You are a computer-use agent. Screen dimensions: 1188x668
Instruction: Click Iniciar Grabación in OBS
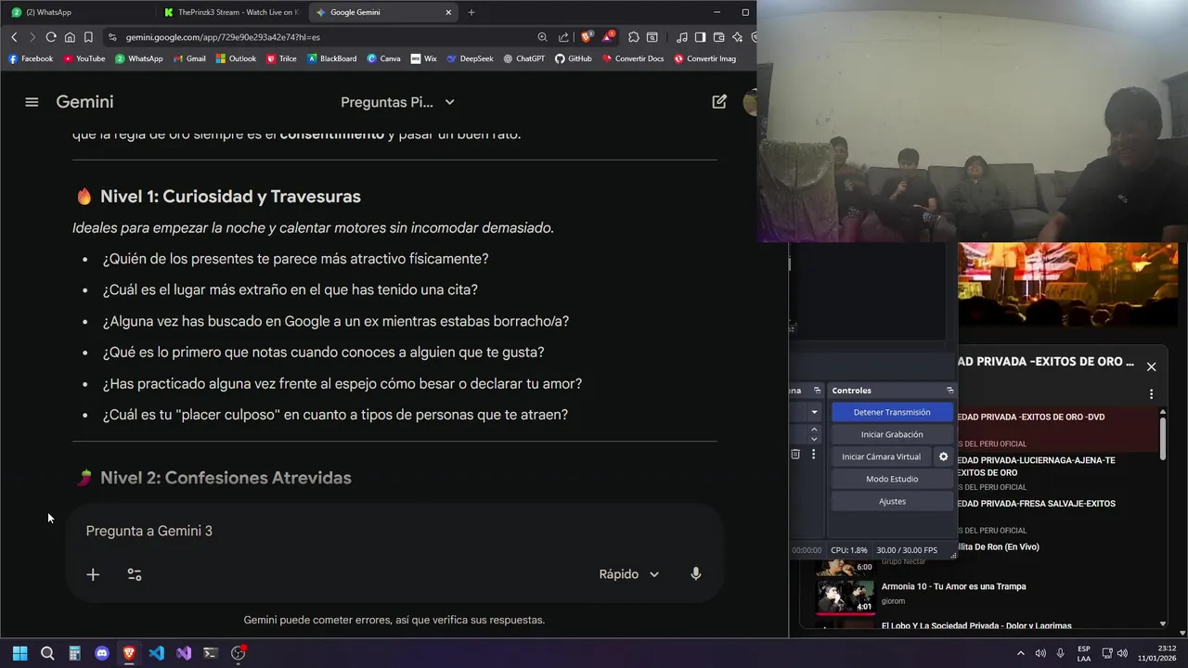pos(891,434)
